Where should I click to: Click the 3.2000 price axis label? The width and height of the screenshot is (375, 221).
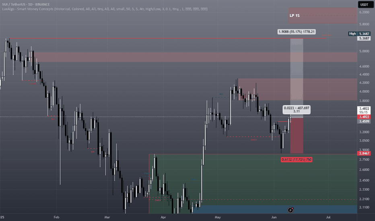364,132
